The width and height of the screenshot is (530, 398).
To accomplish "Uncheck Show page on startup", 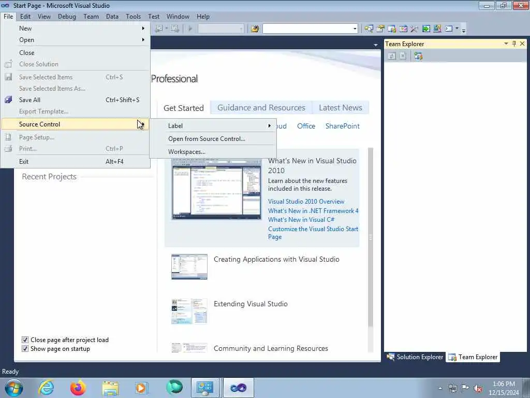I will pyautogui.click(x=25, y=349).
